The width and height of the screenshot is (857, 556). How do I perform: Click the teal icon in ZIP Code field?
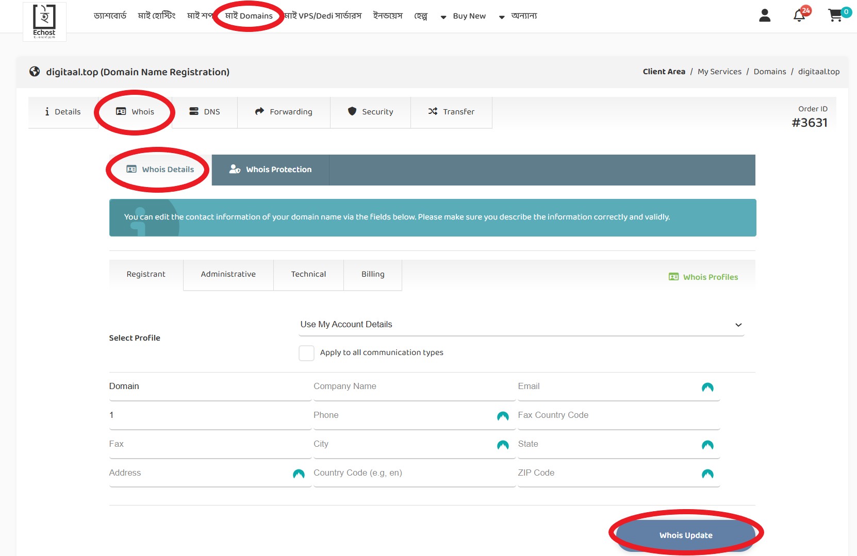707,474
